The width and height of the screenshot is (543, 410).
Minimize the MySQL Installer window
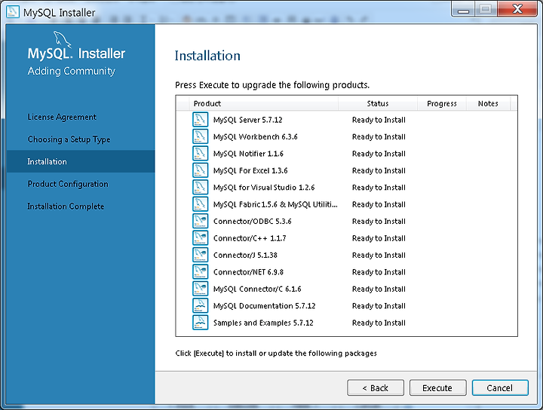[x=463, y=10]
